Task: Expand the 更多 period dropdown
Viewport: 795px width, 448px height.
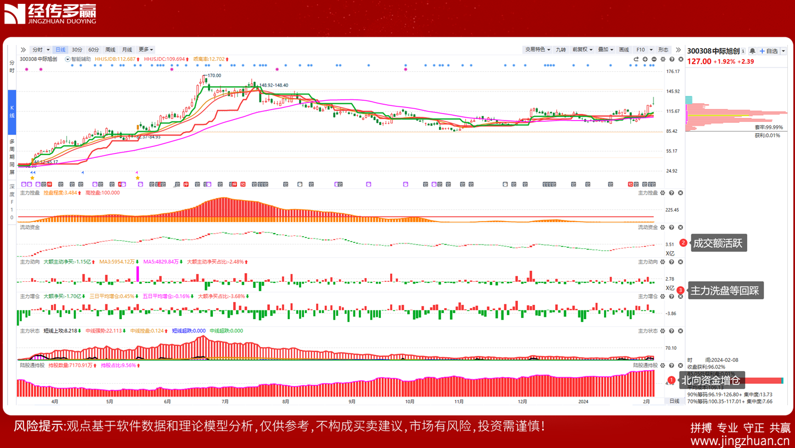Action: tap(145, 50)
